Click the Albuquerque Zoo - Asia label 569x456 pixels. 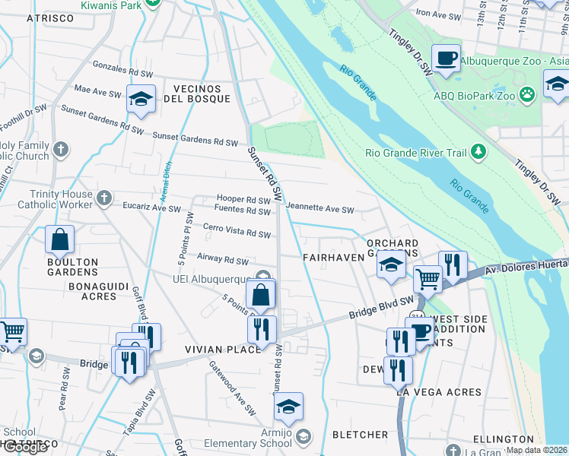click(x=514, y=61)
